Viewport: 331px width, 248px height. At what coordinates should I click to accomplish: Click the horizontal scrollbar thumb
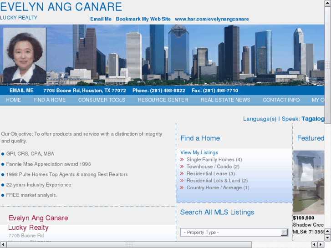129,245
